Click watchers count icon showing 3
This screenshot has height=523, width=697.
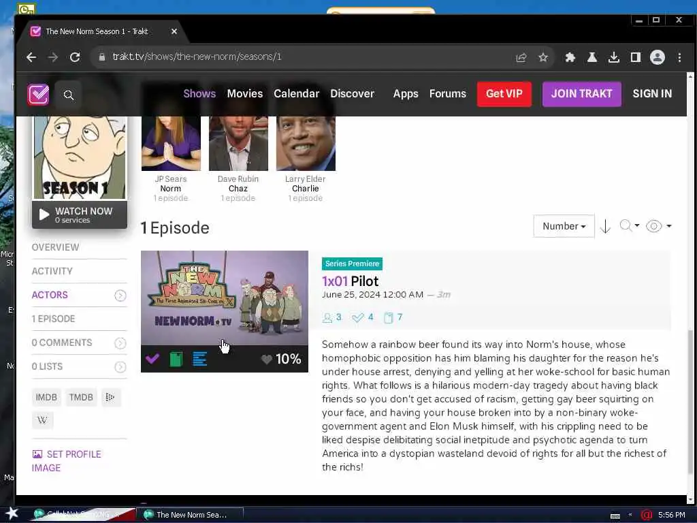click(x=331, y=317)
